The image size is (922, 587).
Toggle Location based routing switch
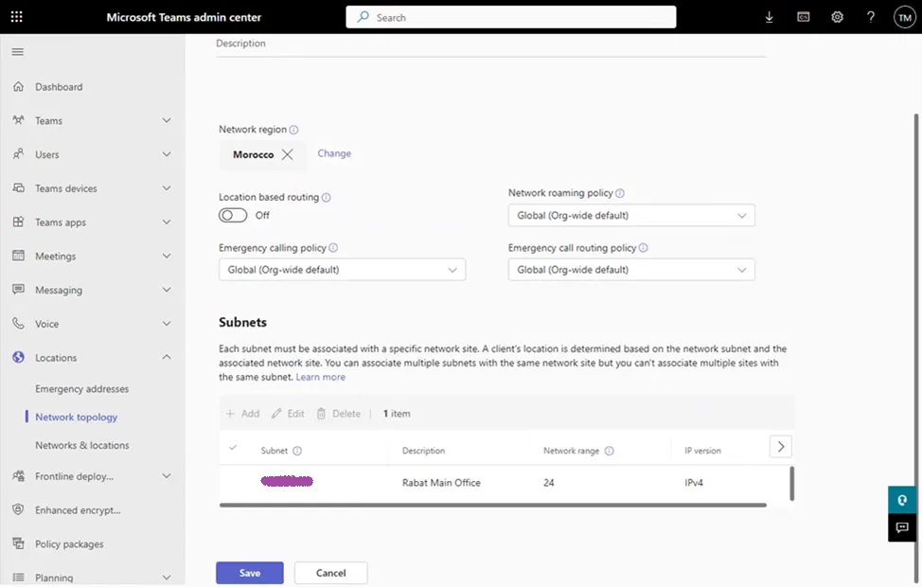click(x=233, y=215)
